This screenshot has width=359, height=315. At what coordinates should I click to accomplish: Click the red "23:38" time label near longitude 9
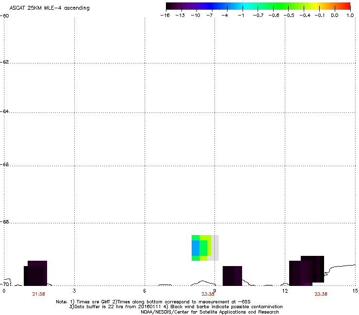[208, 294]
